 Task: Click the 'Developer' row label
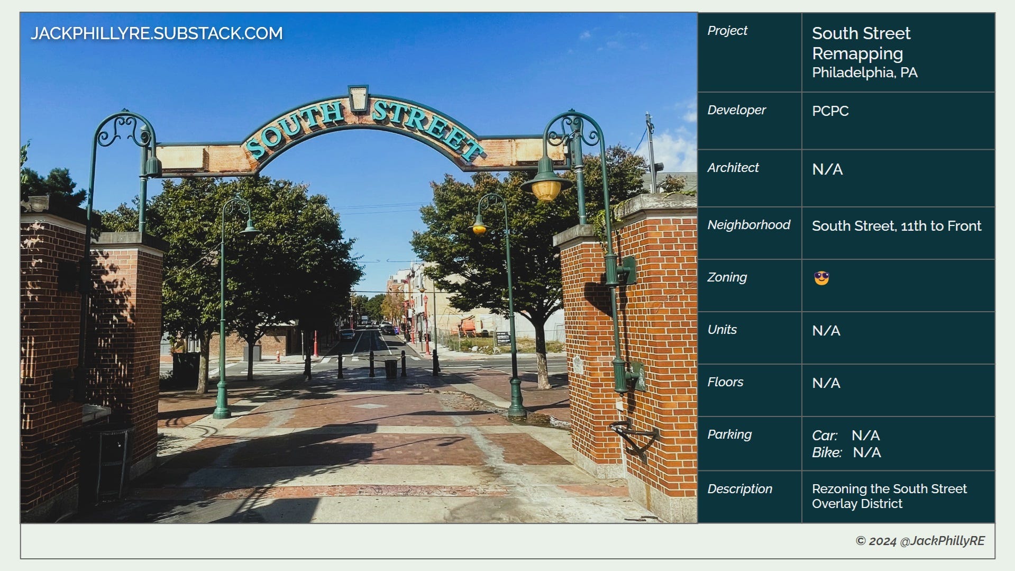pos(736,110)
